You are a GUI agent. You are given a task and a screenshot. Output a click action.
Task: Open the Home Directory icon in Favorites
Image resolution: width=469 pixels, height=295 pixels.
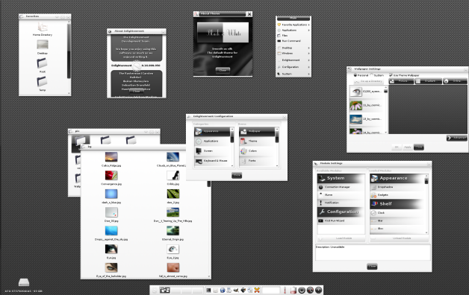(x=43, y=28)
